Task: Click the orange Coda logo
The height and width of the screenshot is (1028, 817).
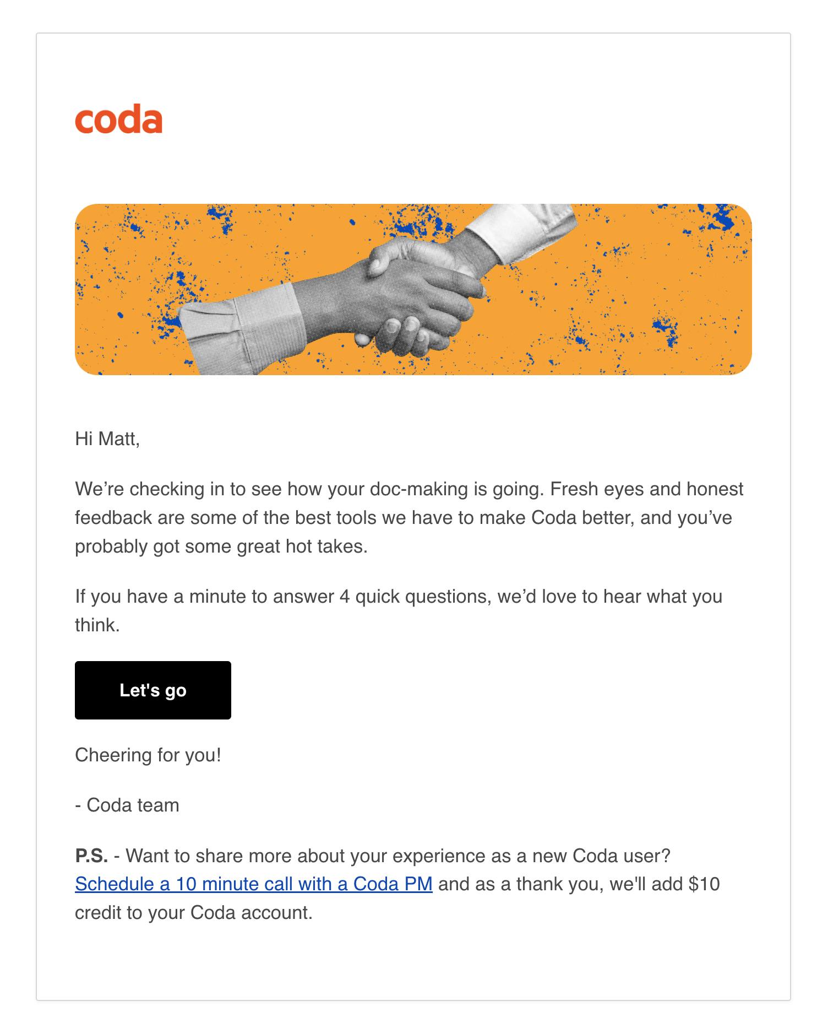Action: coord(118,120)
